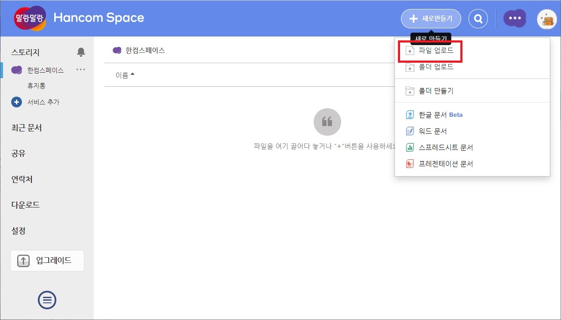
Task: Click the 한글 문서 document icon
Action: point(410,115)
